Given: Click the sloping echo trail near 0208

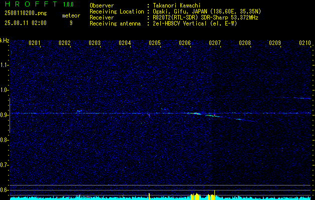Looking at the screenshot, I should [246, 120].
